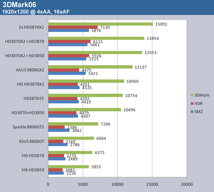Select the 'HD3870 CF' row label

pyautogui.click(x=34, y=98)
